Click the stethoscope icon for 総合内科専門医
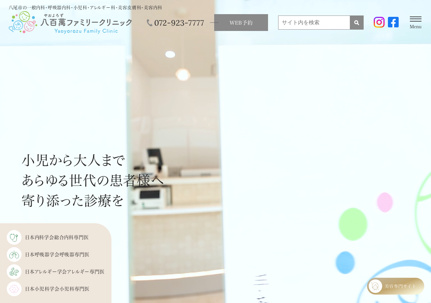Viewport: 431px width, 303px height. [14, 237]
